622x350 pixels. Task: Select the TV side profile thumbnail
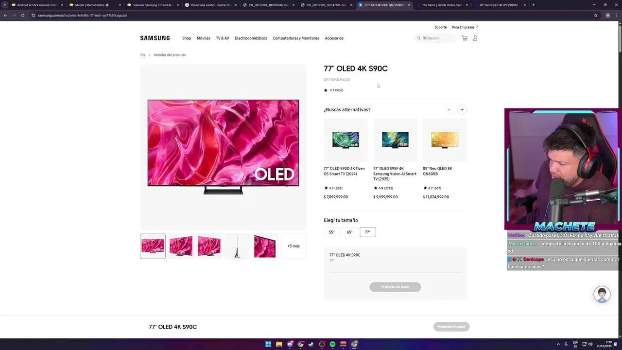tap(237, 246)
